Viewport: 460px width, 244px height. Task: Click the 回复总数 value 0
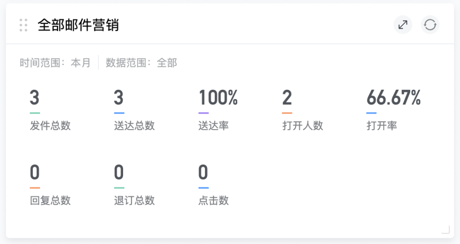coord(35,172)
